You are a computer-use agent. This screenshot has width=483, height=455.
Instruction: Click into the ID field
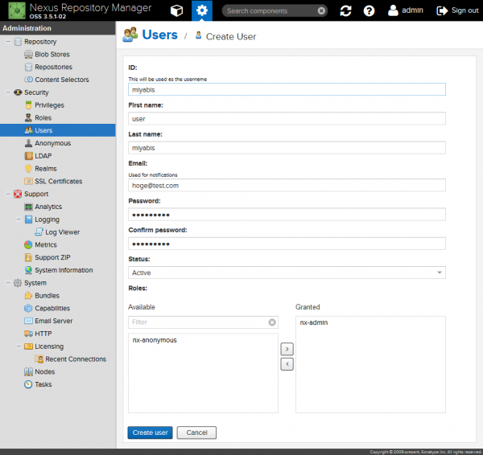click(x=287, y=89)
